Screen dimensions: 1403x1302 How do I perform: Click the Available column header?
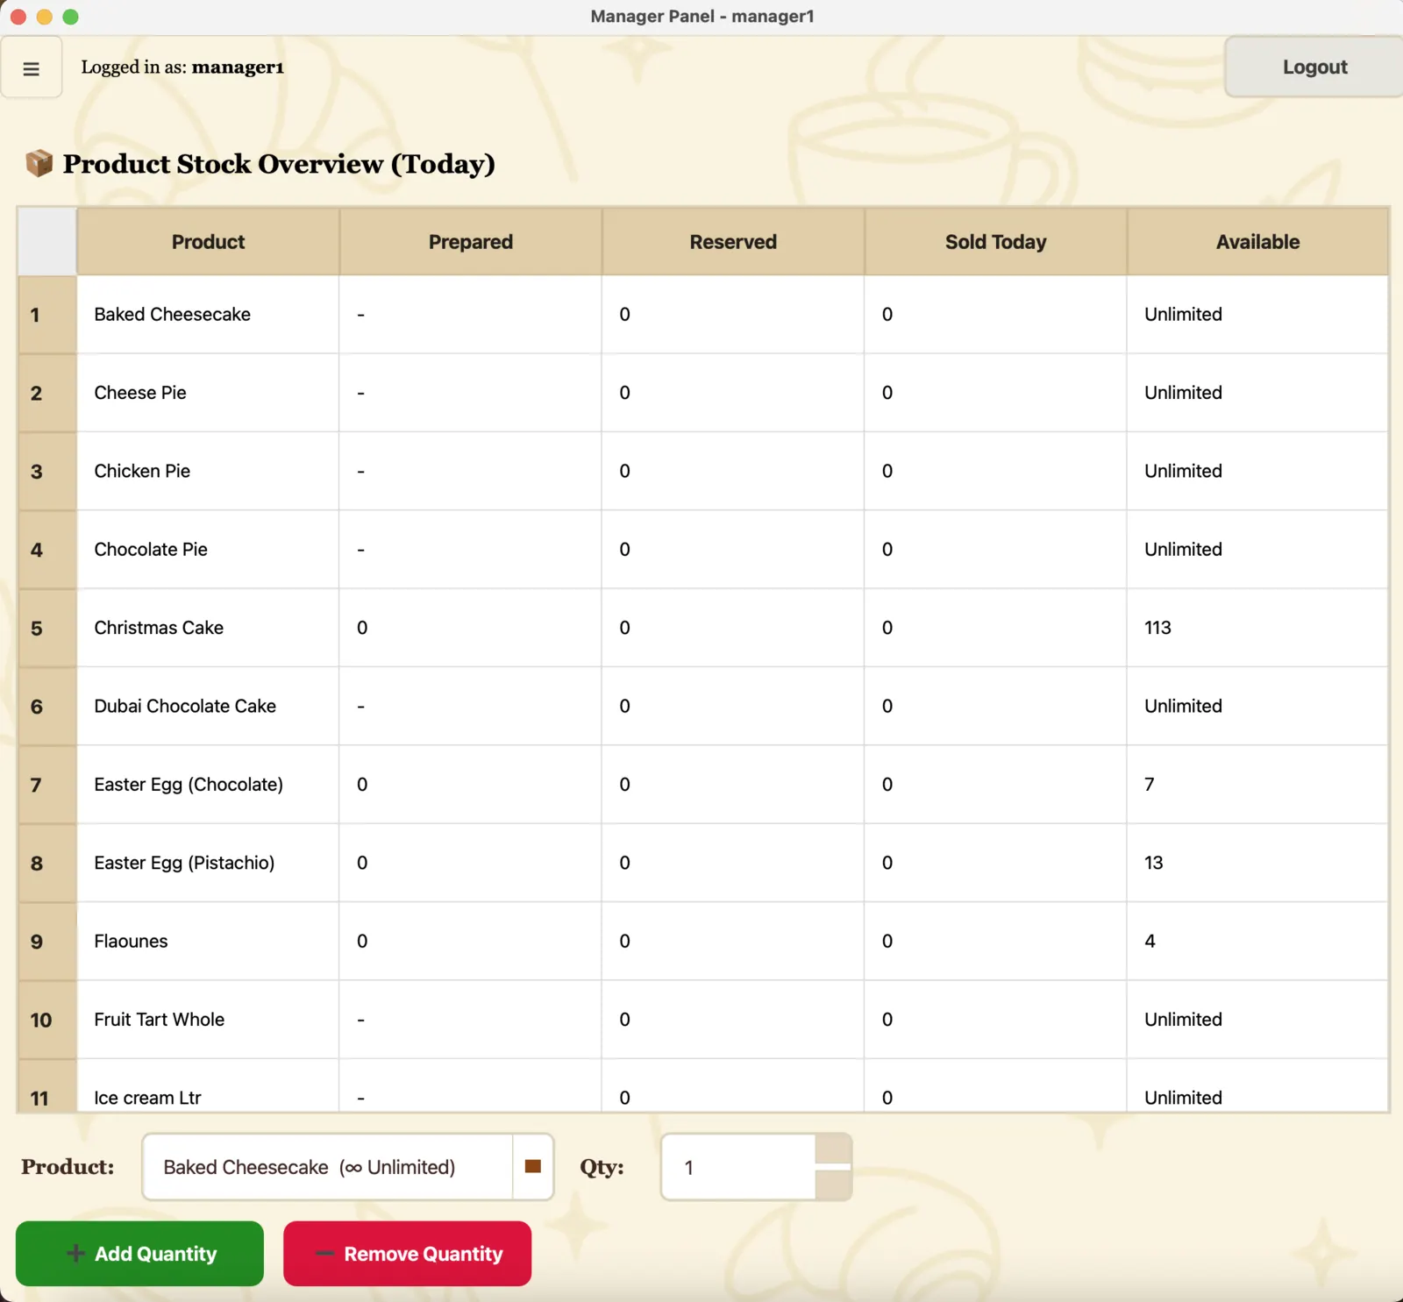coord(1257,242)
